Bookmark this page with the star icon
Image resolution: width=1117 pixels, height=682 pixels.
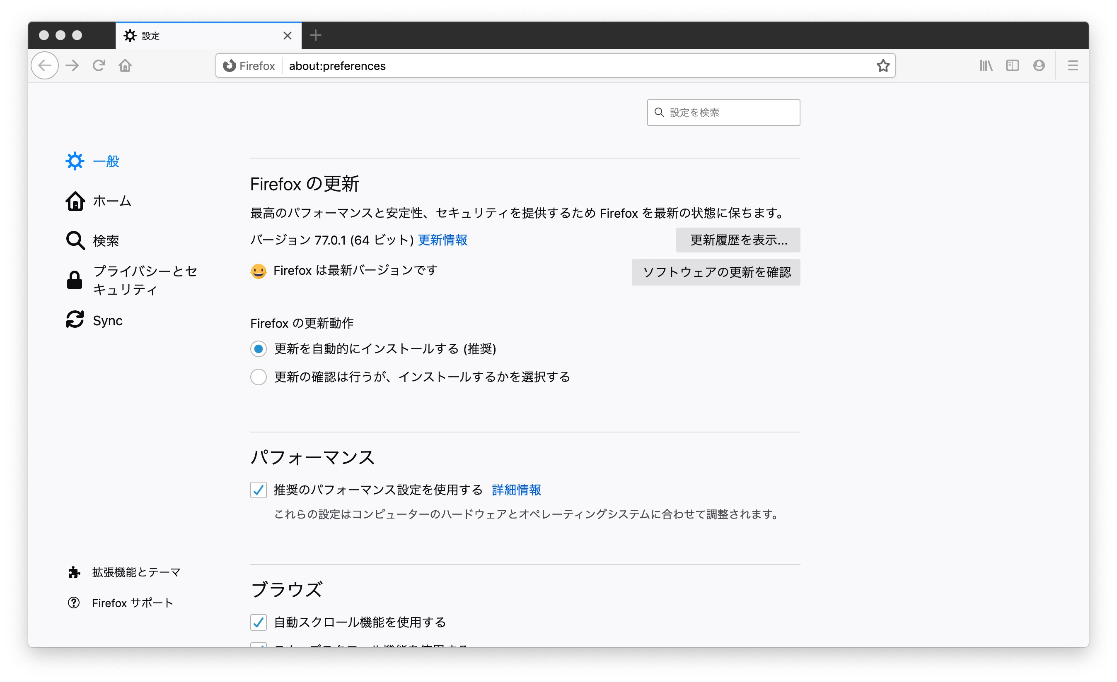point(882,66)
